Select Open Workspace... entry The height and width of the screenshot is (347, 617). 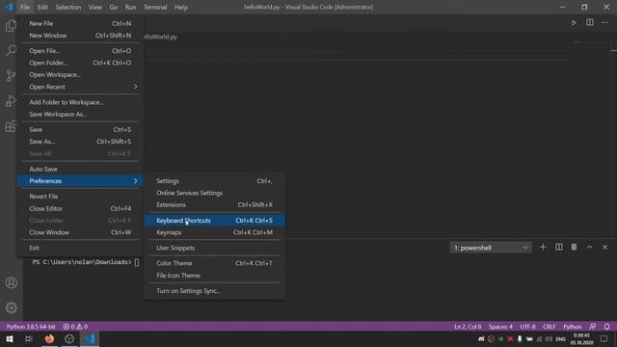(80, 75)
